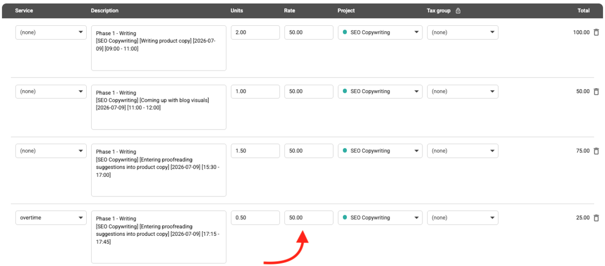The height and width of the screenshot is (266, 605).
Task: Open Tax group dropdown in the 75.00 row
Action: click(463, 151)
